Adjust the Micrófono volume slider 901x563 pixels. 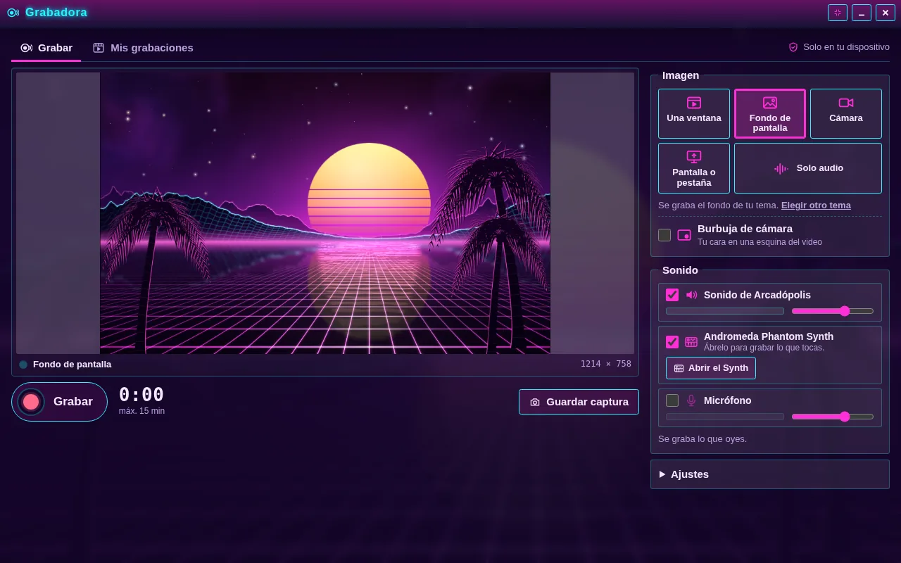[833, 417]
